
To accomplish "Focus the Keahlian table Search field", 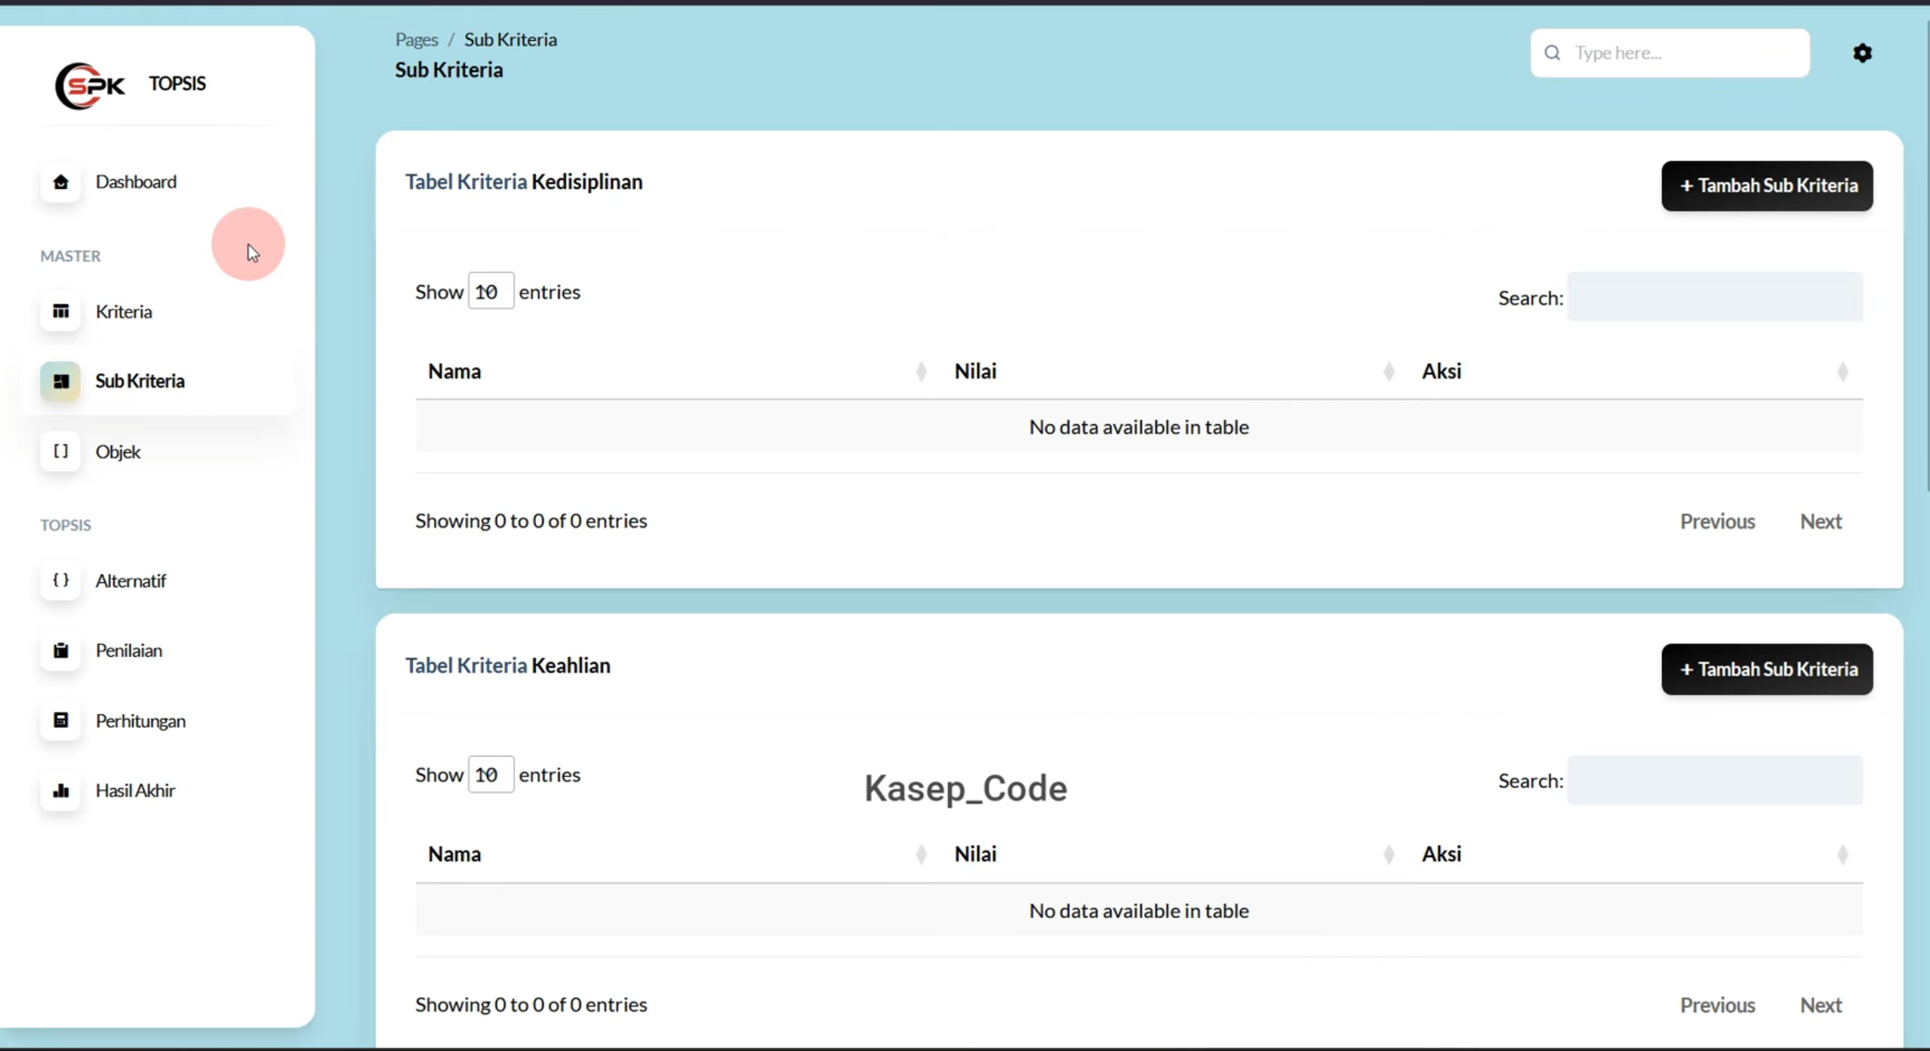I will click(1715, 780).
